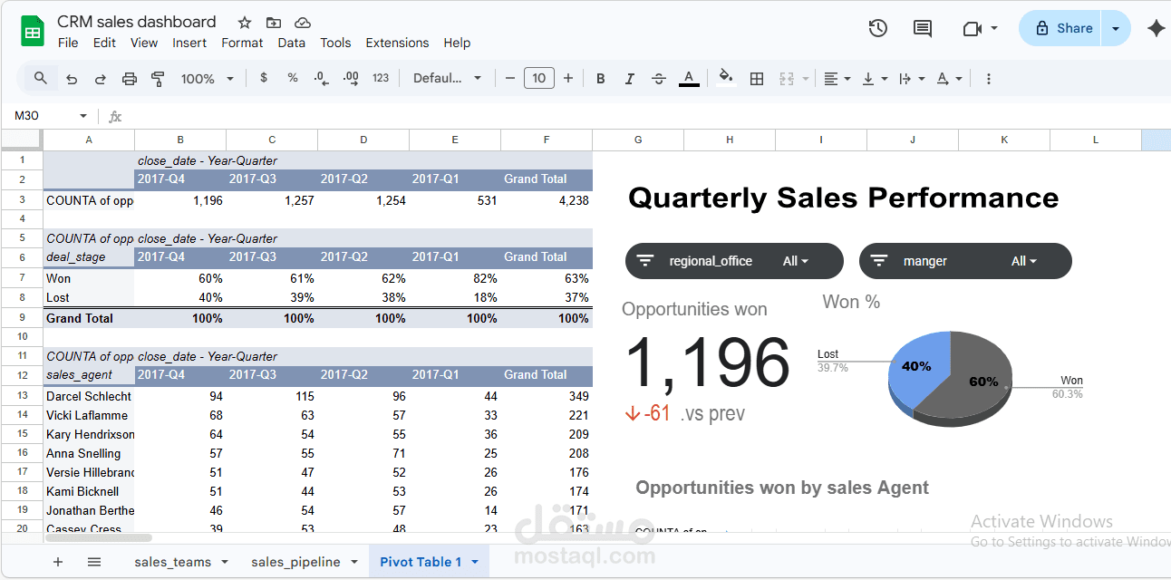This screenshot has height=580, width=1171.
Task: Toggle bold formatting
Action: coord(600,78)
